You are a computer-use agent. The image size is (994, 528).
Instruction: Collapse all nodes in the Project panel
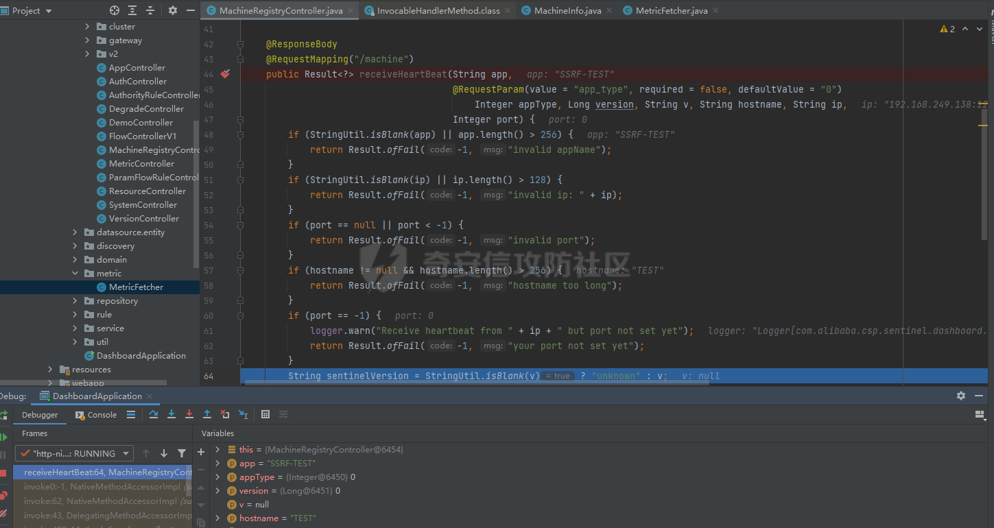point(150,11)
